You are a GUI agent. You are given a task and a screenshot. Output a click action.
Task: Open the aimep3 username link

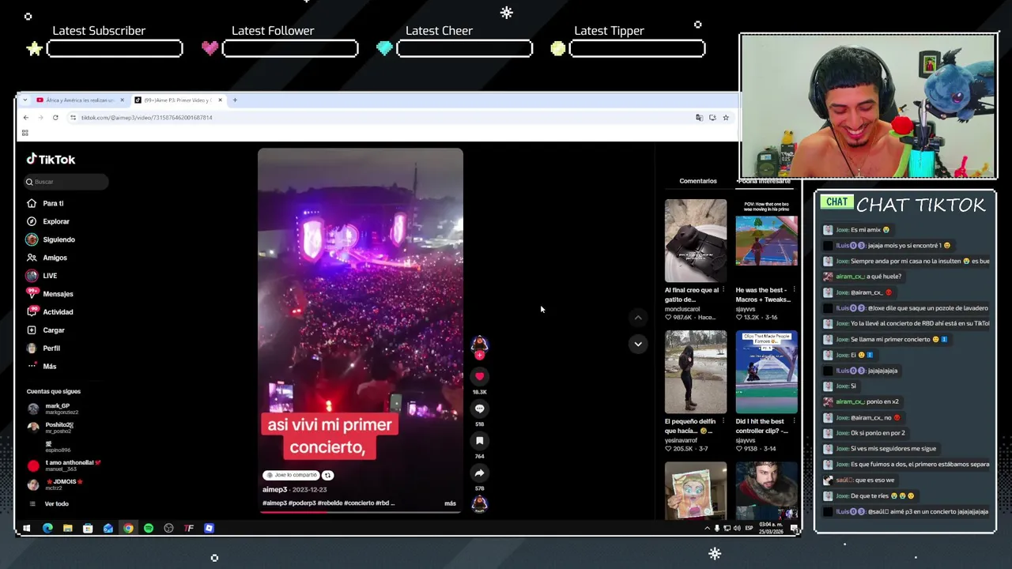tap(275, 490)
